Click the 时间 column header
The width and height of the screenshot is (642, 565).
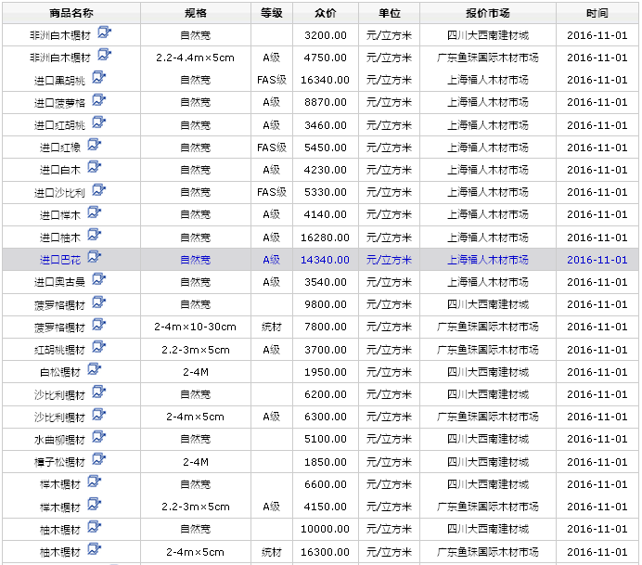pos(597,14)
